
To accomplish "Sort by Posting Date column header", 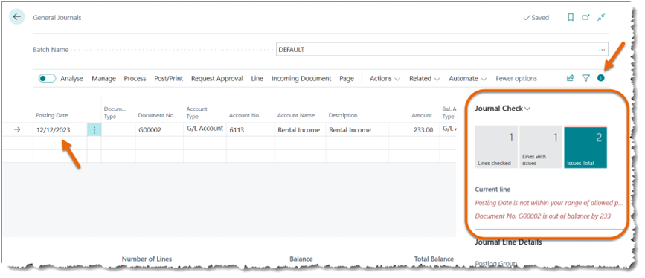I will click(x=52, y=115).
